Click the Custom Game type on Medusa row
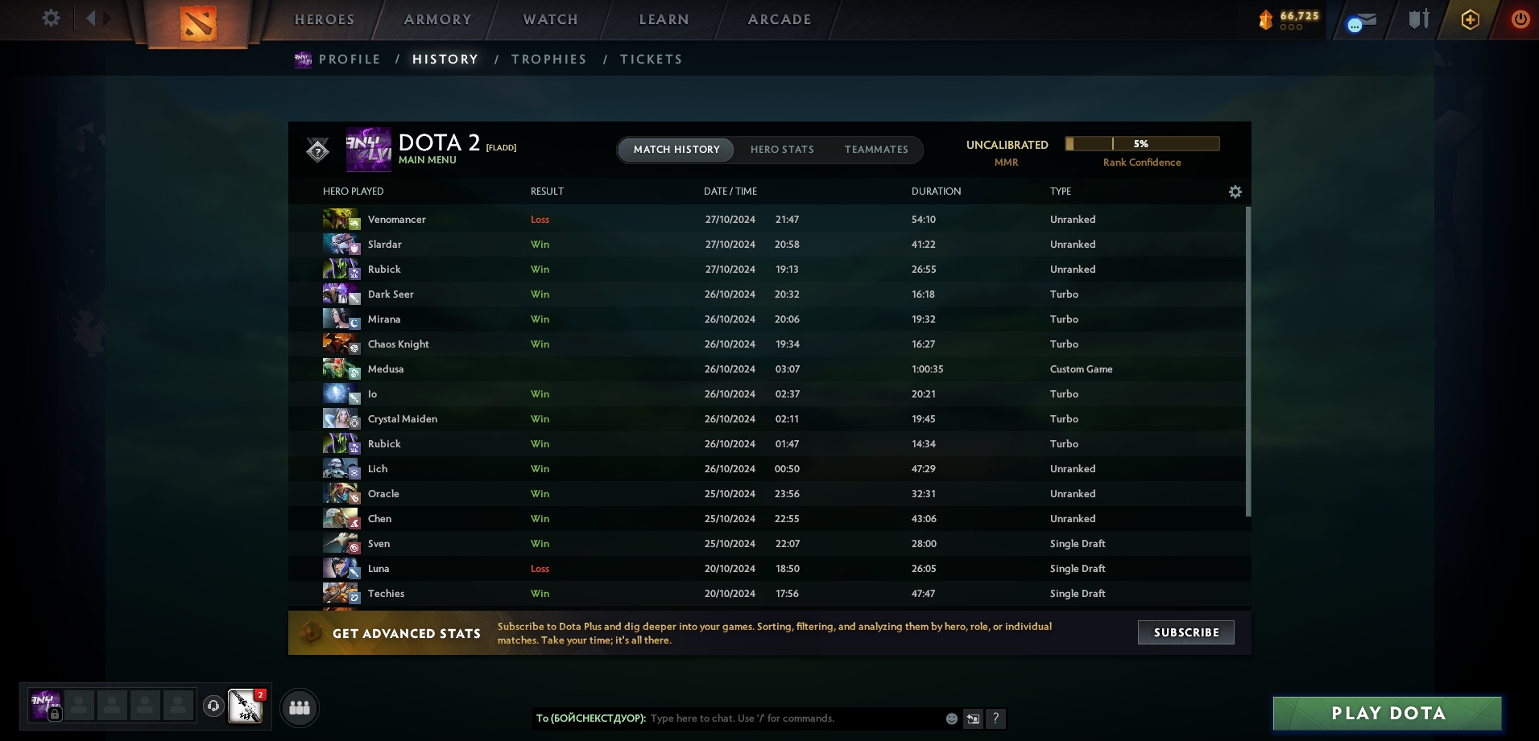1539x741 pixels. coord(1081,369)
